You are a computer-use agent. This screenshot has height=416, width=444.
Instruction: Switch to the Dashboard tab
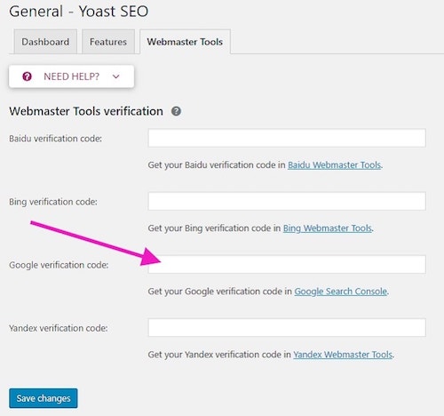click(x=45, y=42)
